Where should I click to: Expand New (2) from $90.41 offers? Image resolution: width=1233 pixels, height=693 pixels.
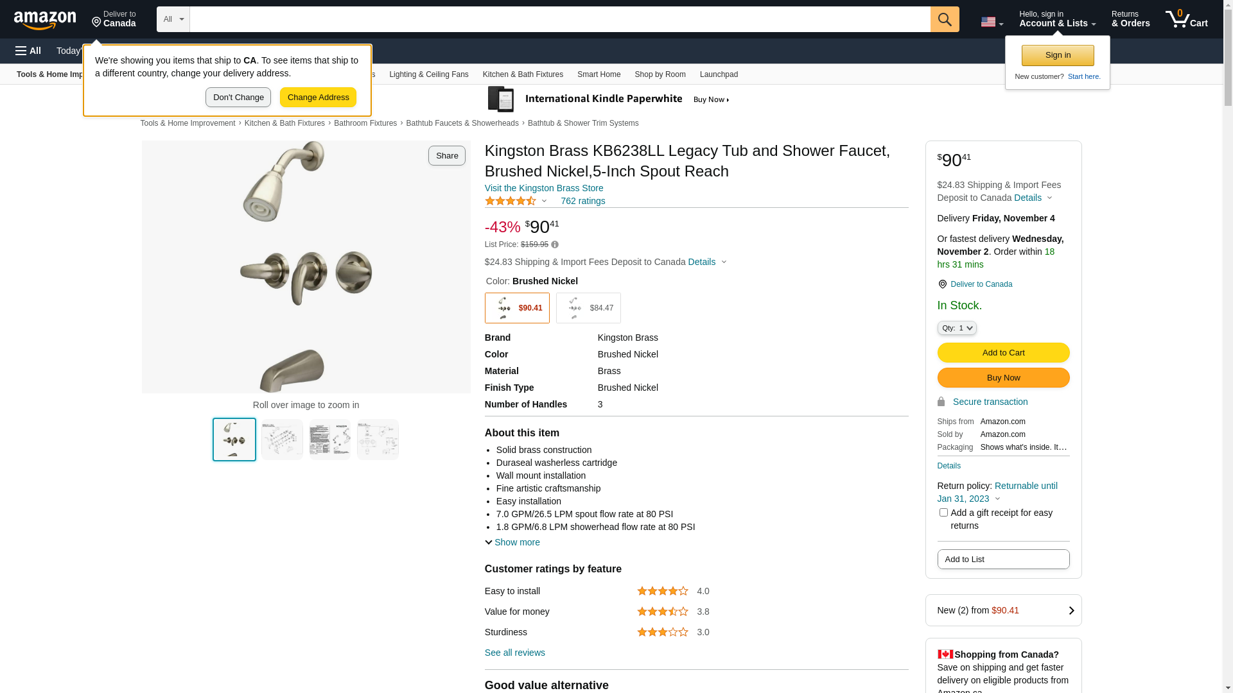[x=1003, y=610]
